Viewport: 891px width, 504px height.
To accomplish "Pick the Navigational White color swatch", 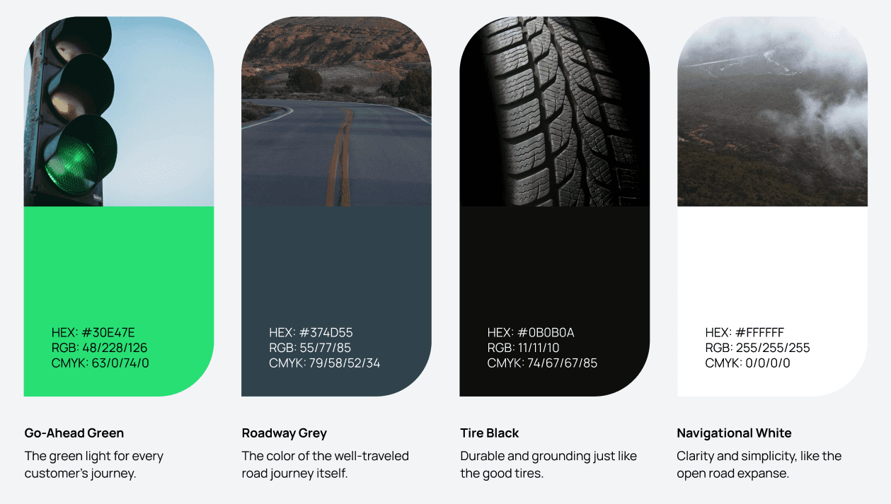I will (772, 301).
